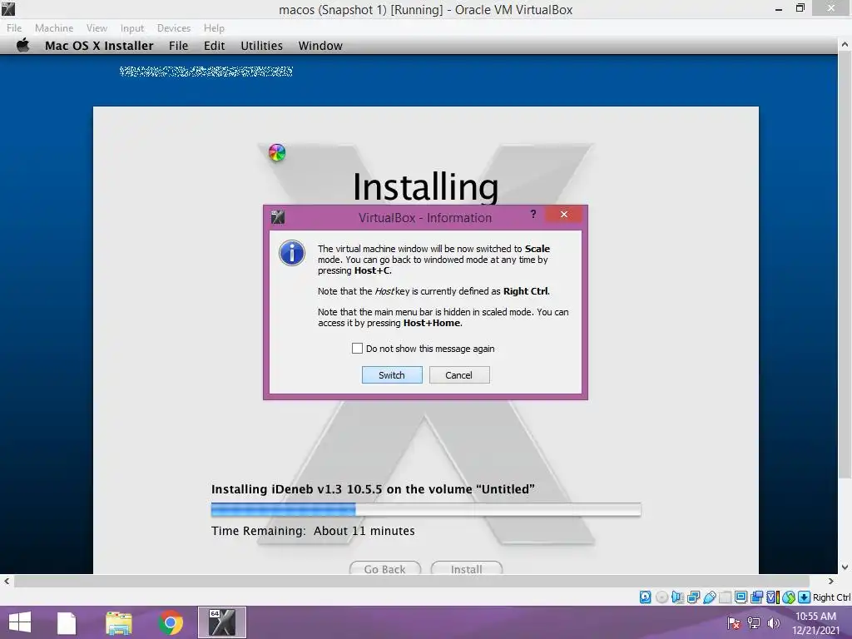
Task: Click the shared folders status icon
Action: tap(726, 597)
